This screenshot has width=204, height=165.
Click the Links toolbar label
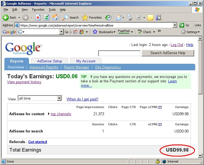(x=198, y=25)
